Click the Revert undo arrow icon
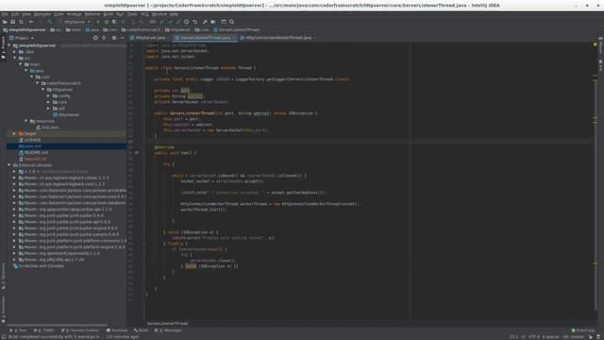The width and height of the screenshot is (604, 340). 195,22
